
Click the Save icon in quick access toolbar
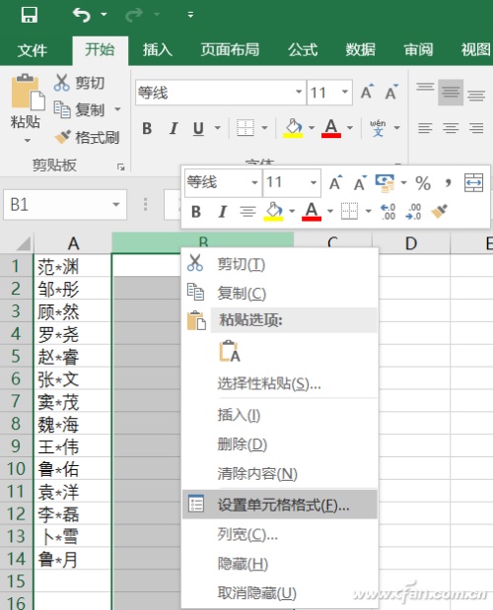pos(30,15)
